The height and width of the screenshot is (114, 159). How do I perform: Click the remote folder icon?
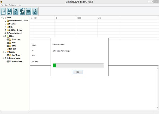click(10, 46)
